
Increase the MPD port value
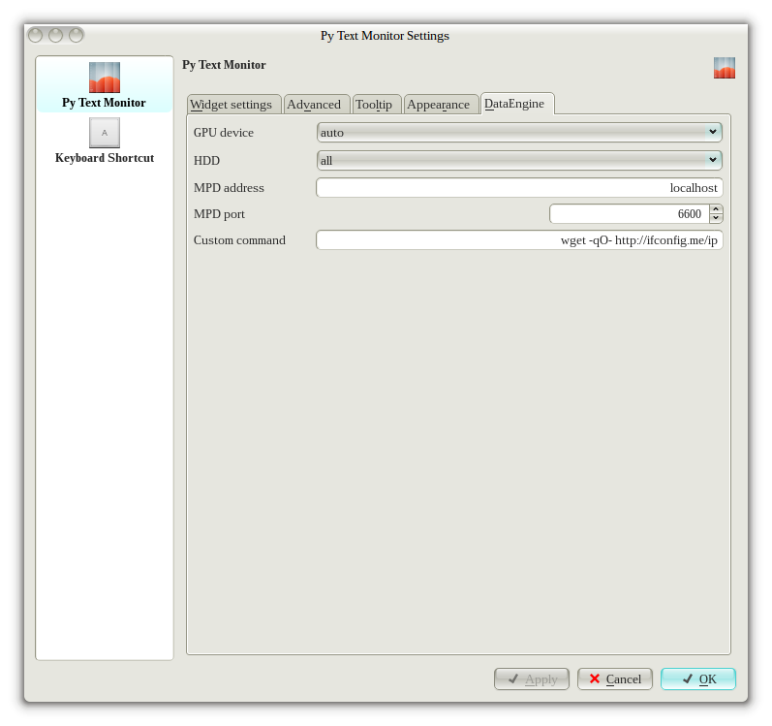716,208
